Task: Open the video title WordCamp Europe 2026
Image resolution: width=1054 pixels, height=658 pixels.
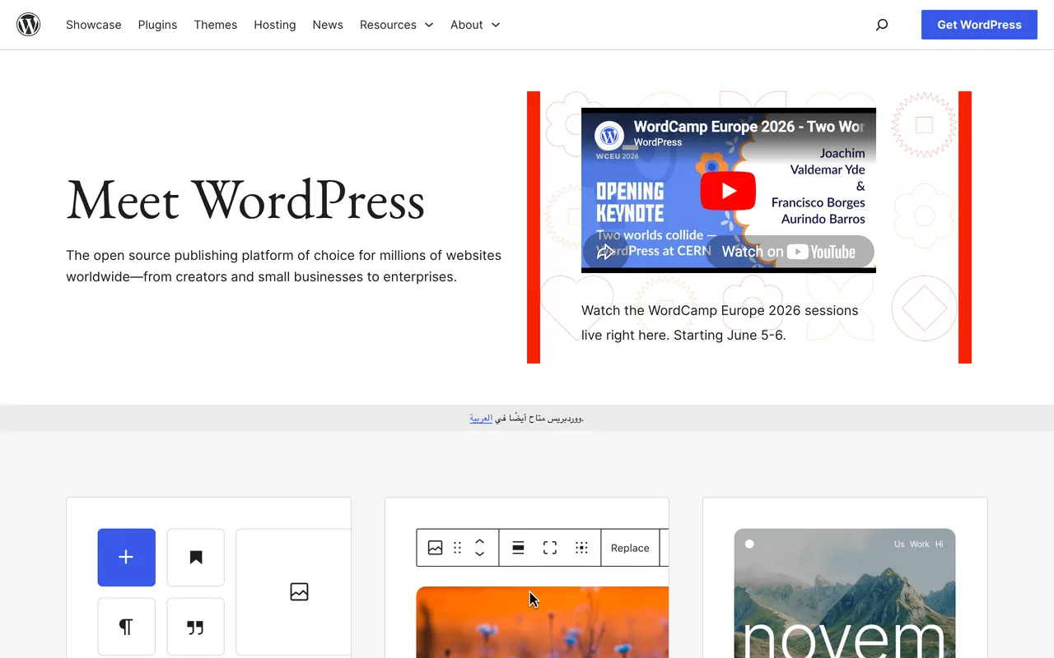Action: click(x=749, y=127)
